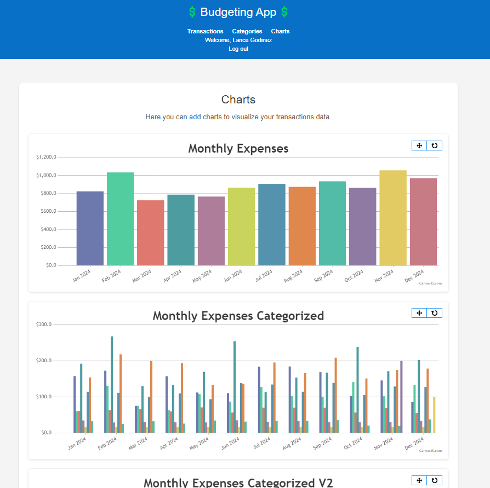Viewport: 490px width, 488px height.
Task: Click the tall Feb 2024 teal categorized bar
Action: click(x=112, y=385)
